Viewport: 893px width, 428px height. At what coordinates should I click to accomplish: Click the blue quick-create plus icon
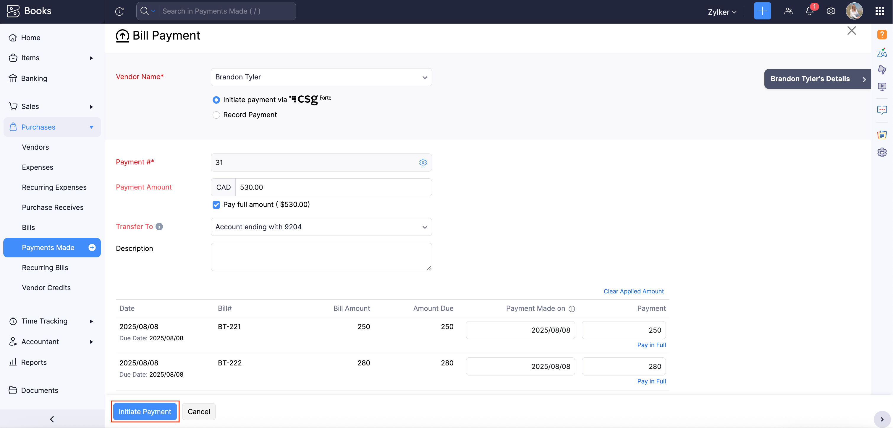[x=762, y=11]
